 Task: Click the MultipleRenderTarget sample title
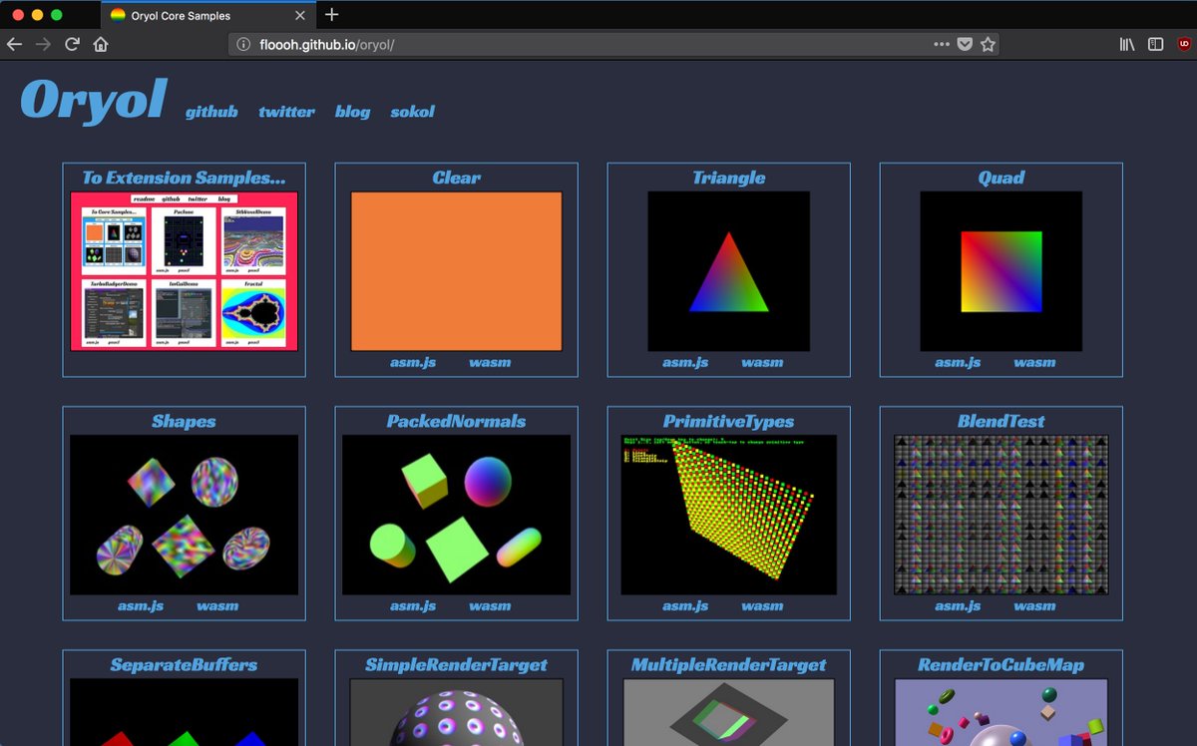click(729, 664)
